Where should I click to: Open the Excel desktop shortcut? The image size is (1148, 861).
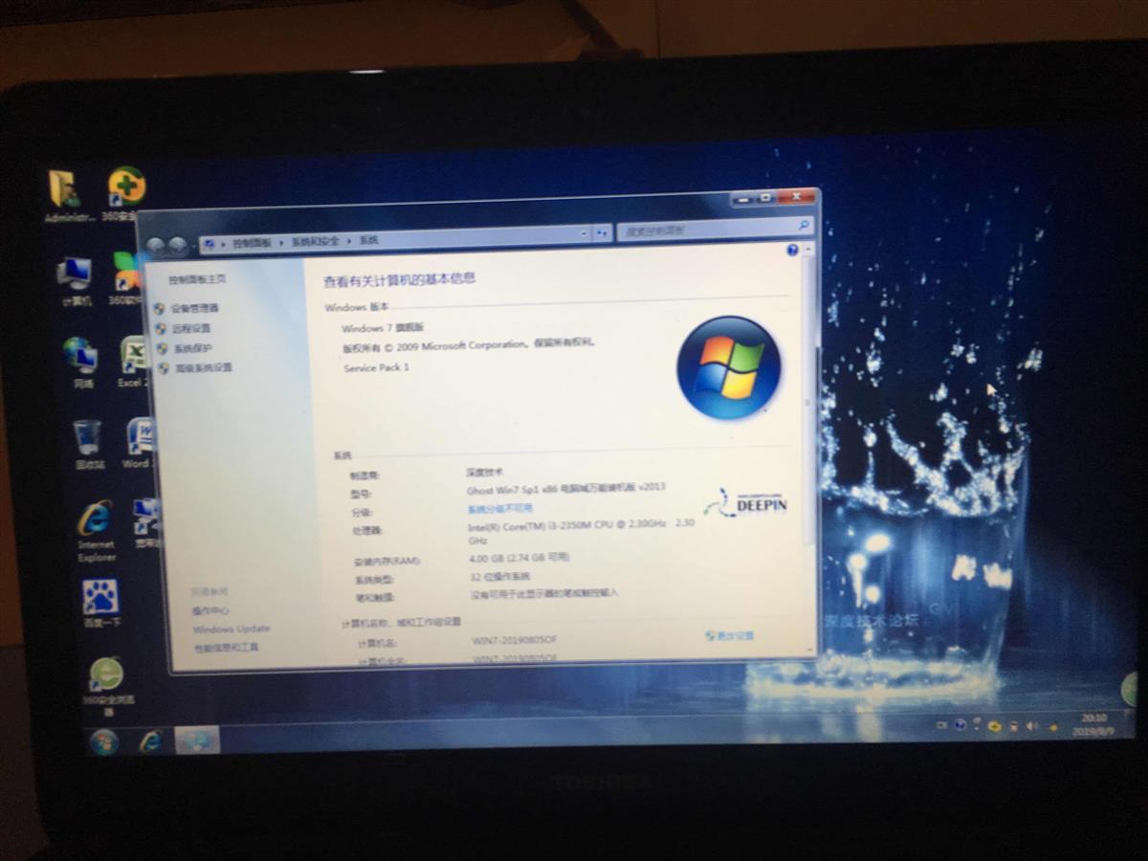pos(133,362)
